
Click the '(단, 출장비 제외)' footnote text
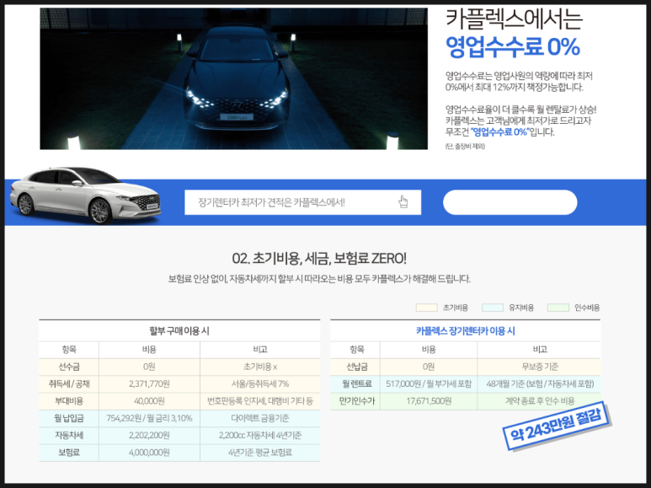tap(465, 147)
